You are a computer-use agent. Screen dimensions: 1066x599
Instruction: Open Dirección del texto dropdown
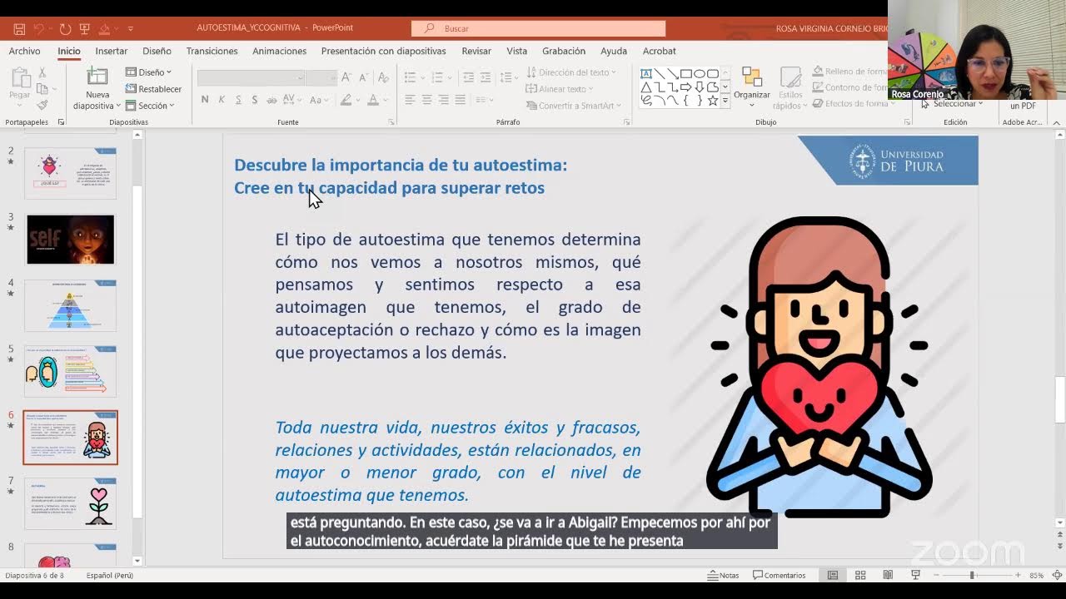tap(571, 72)
